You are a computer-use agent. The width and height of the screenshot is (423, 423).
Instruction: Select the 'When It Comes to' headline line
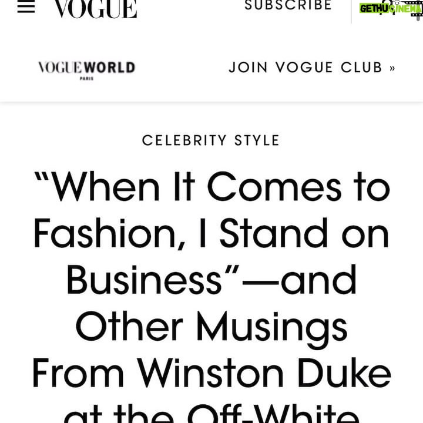point(212,186)
